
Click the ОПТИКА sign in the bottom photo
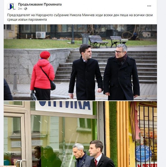[64, 107]
